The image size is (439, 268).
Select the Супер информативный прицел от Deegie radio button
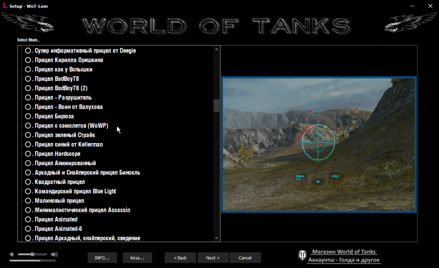tap(28, 51)
